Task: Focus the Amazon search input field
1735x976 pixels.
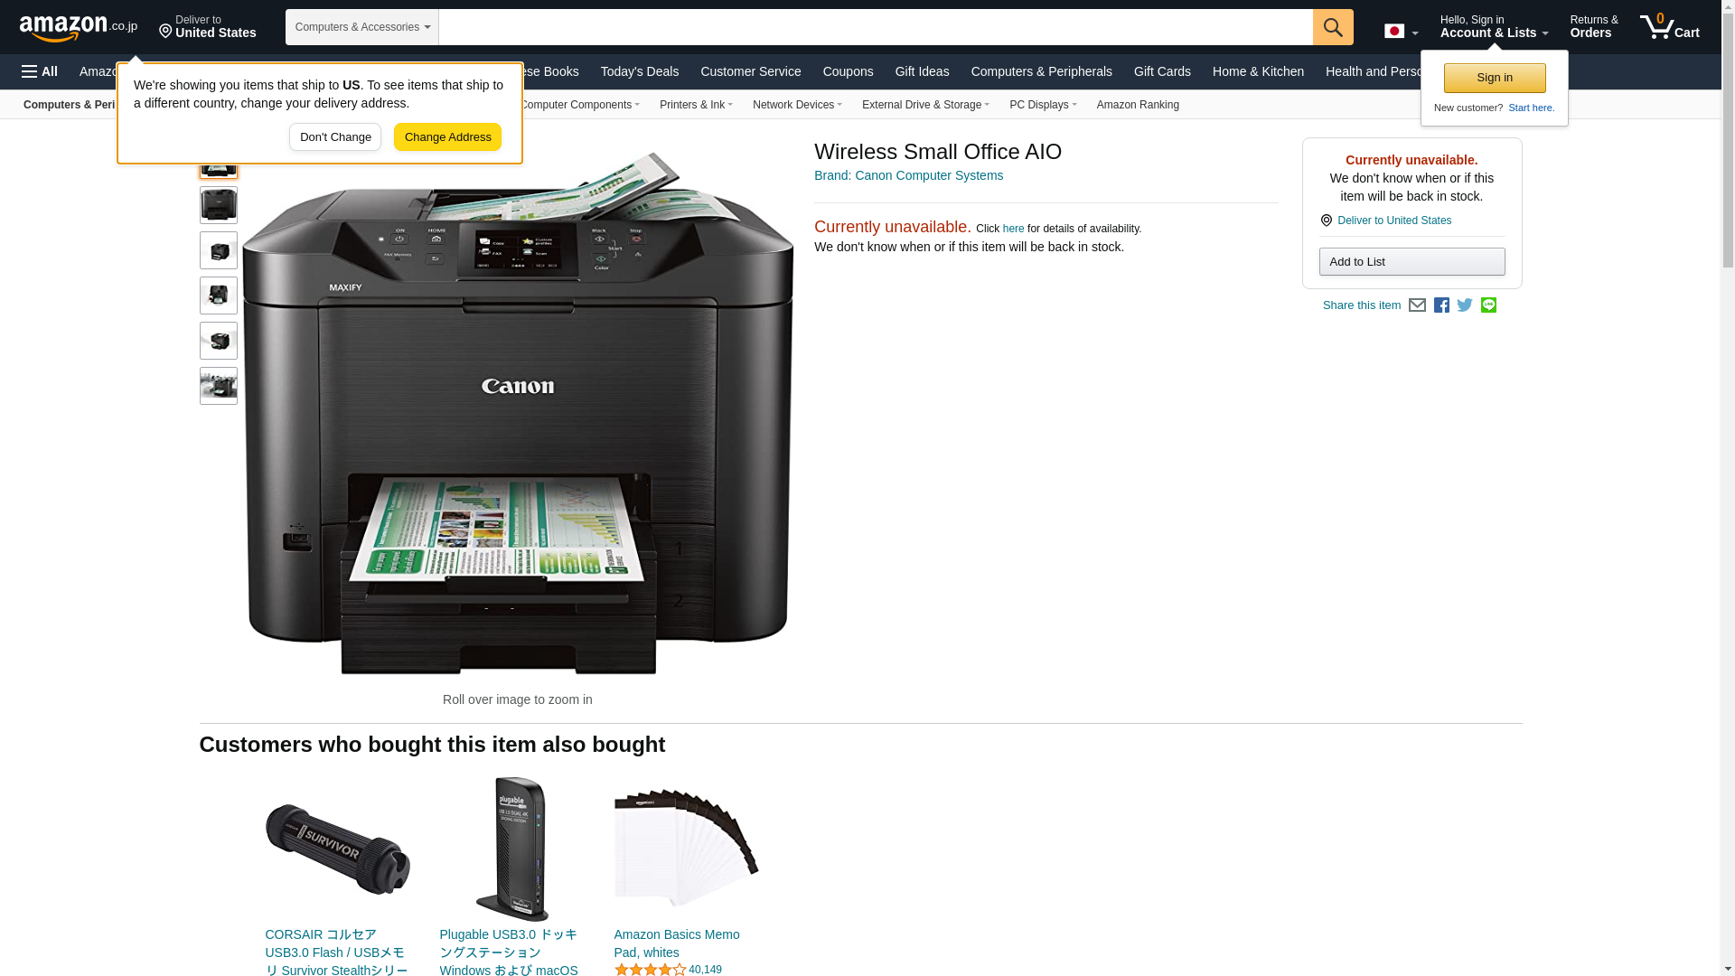Action: 876,27
